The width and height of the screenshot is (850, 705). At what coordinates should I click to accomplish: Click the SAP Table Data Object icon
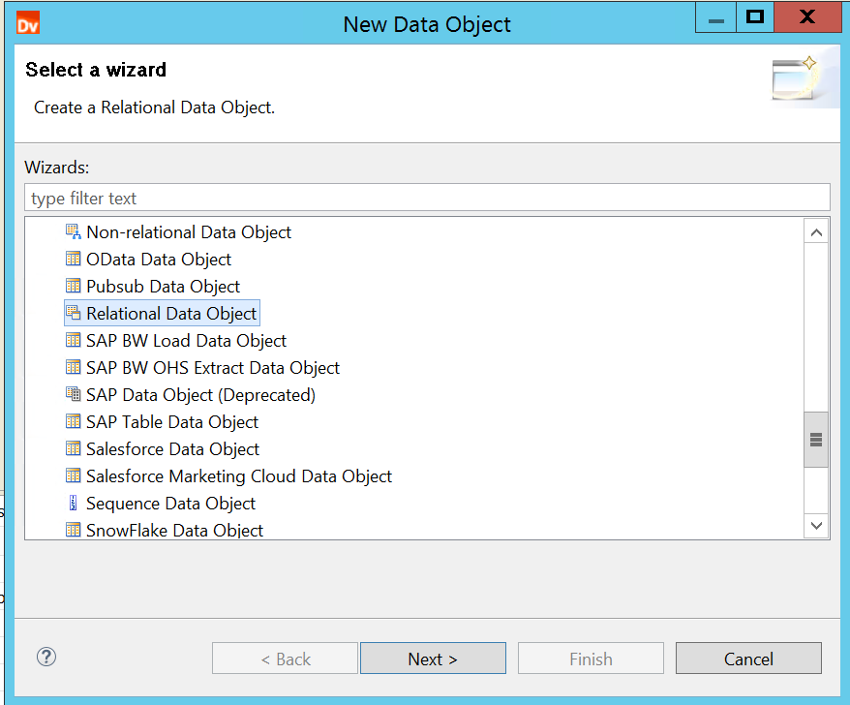[73, 422]
